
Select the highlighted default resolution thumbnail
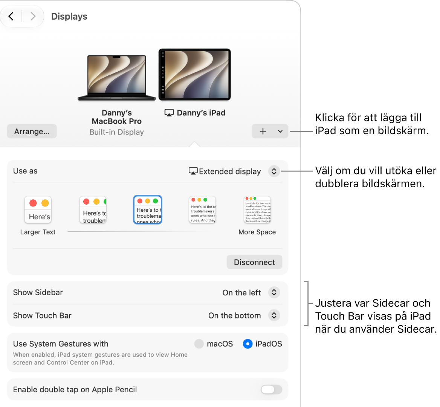148,210
